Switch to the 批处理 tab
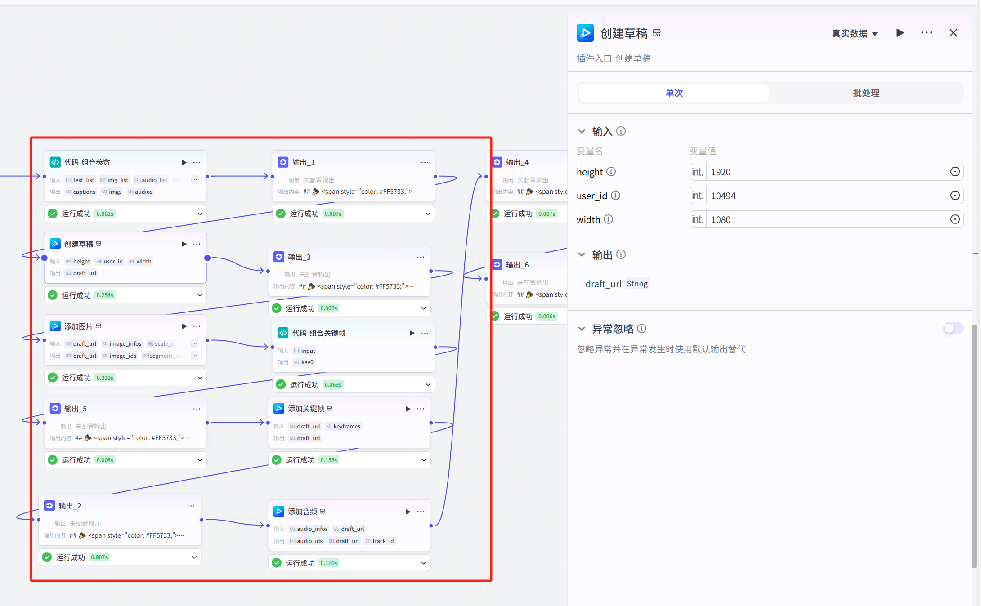981x606 pixels. click(866, 93)
